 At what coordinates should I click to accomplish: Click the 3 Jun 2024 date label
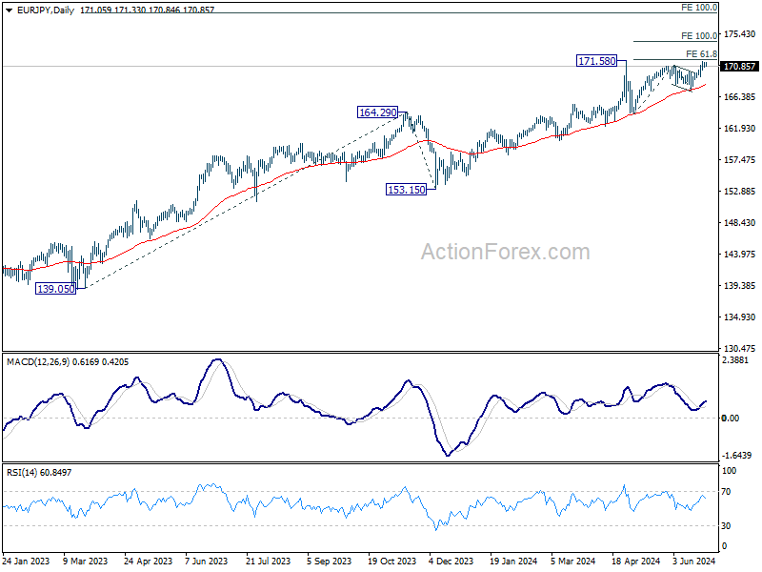point(694,561)
